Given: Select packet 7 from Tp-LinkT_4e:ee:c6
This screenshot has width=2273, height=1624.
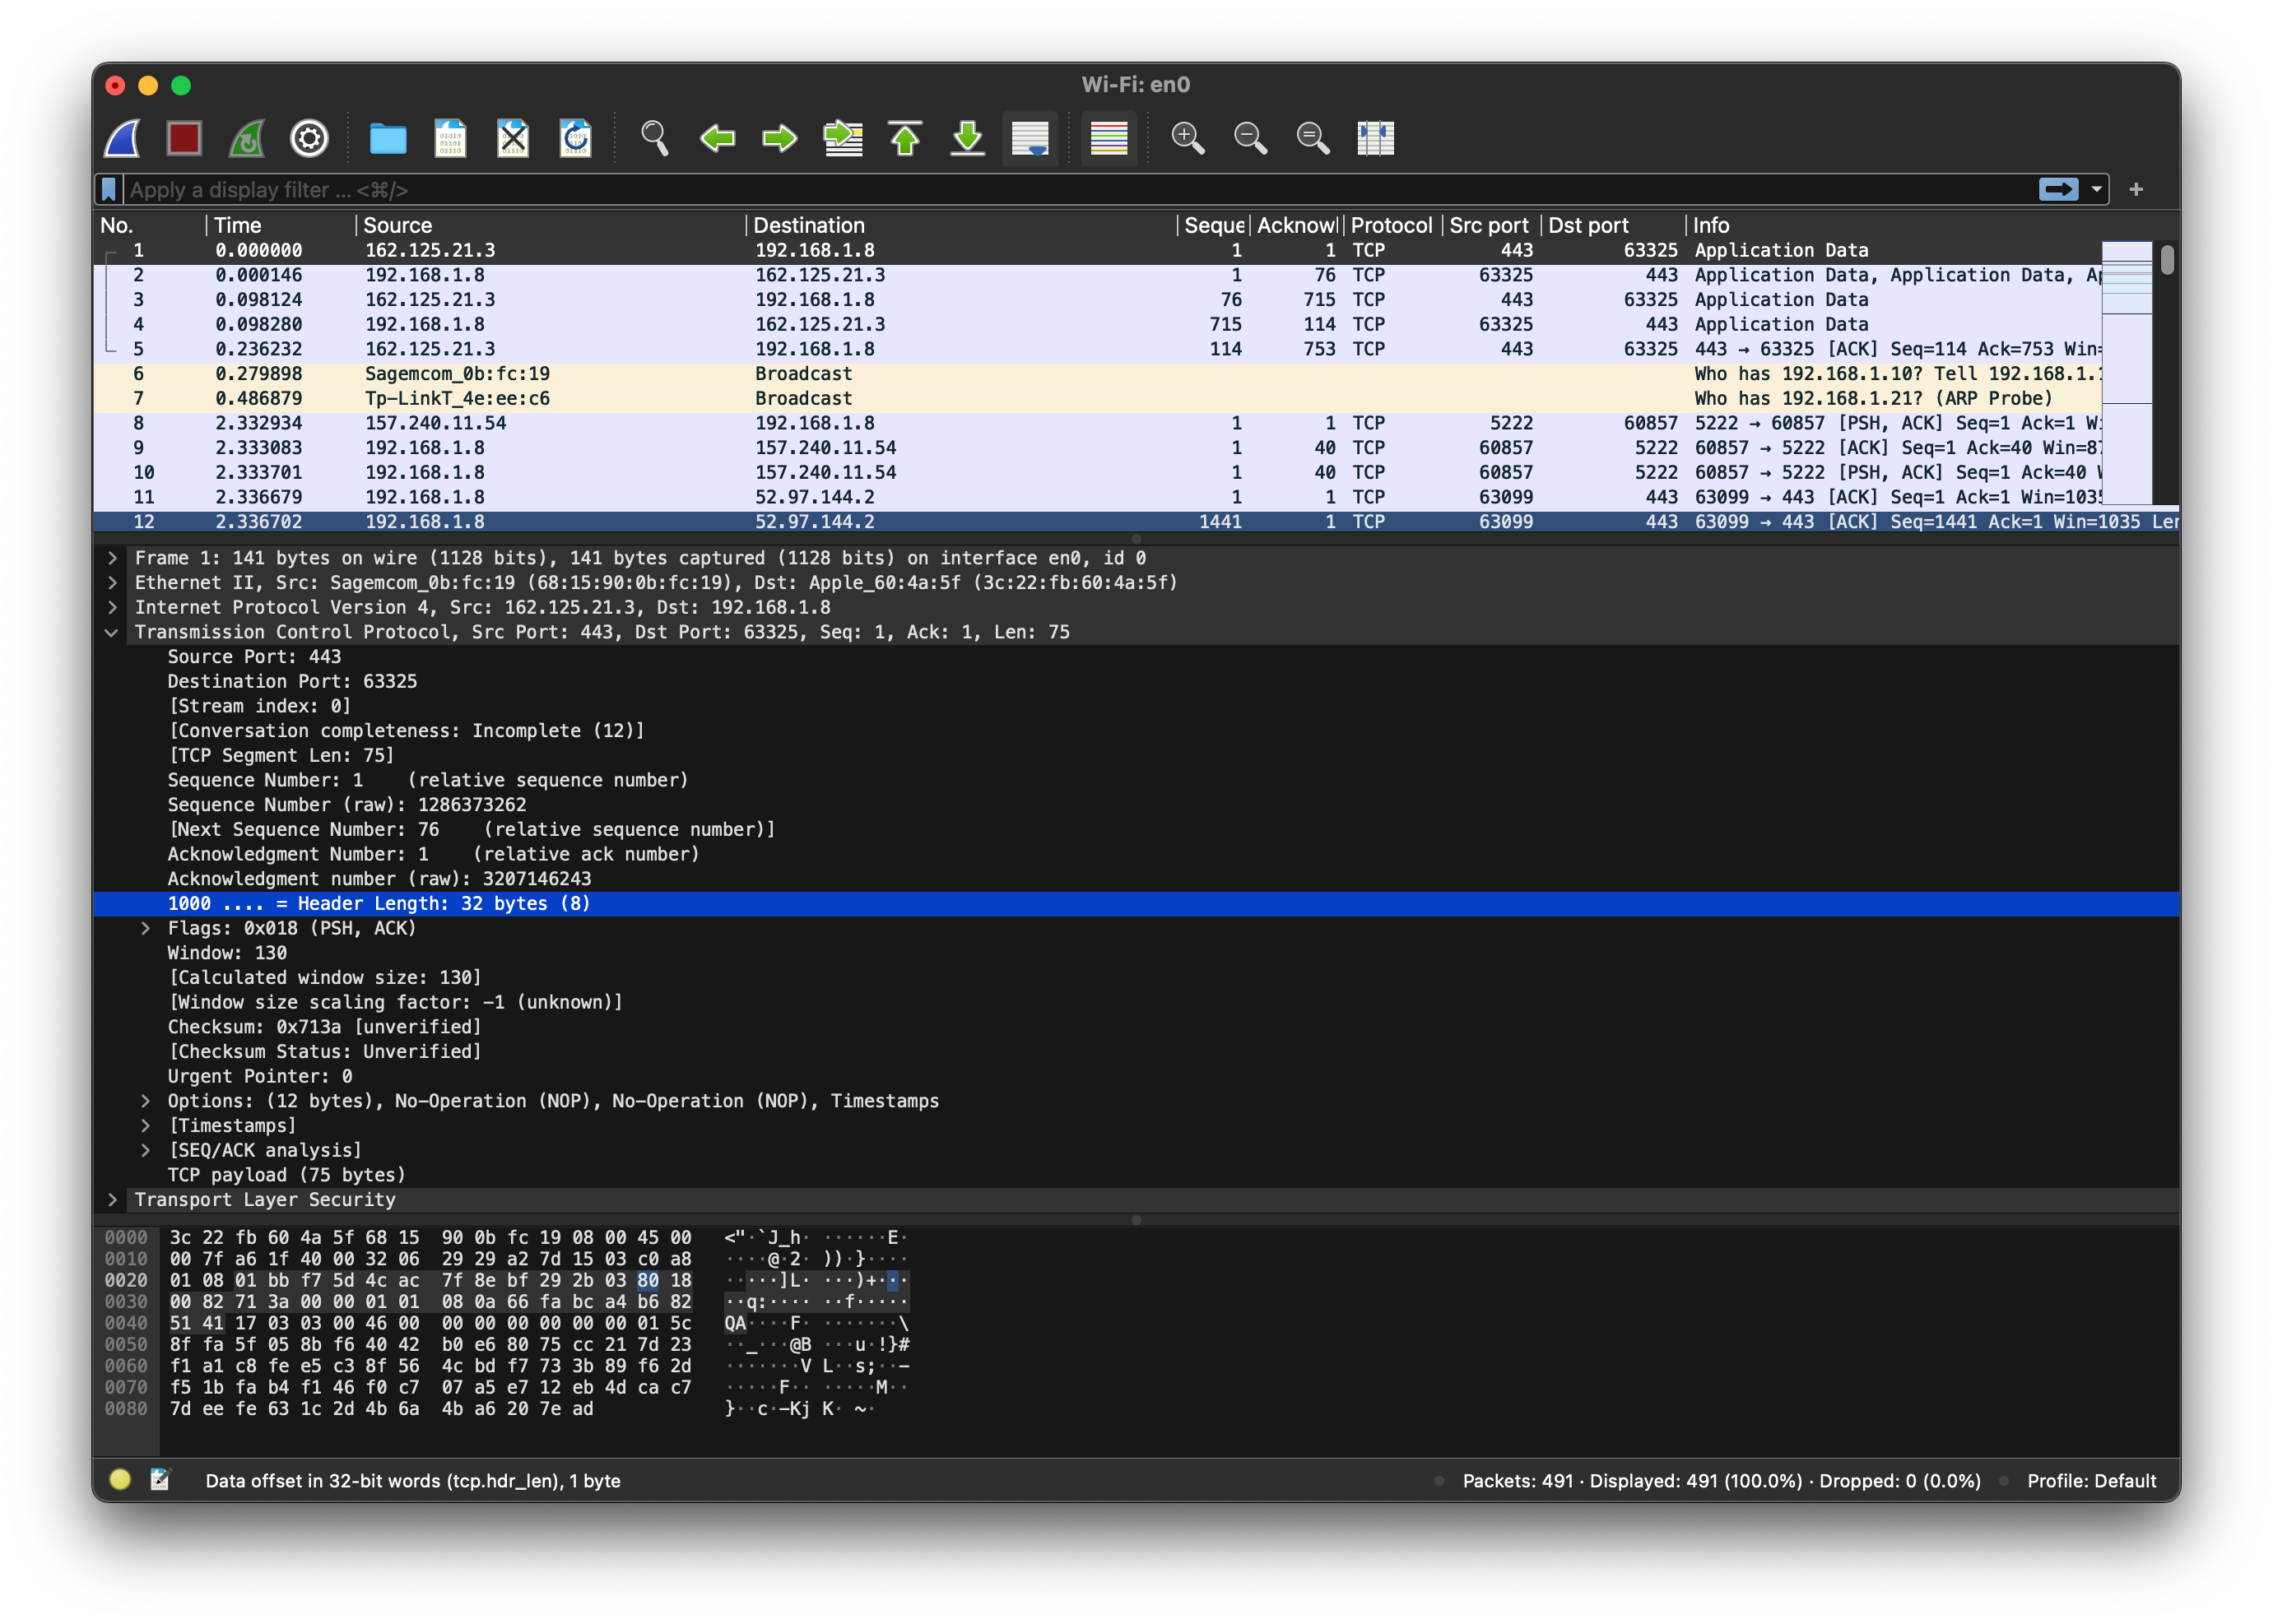Looking at the screenshot, I should [x=1096, y=398].
